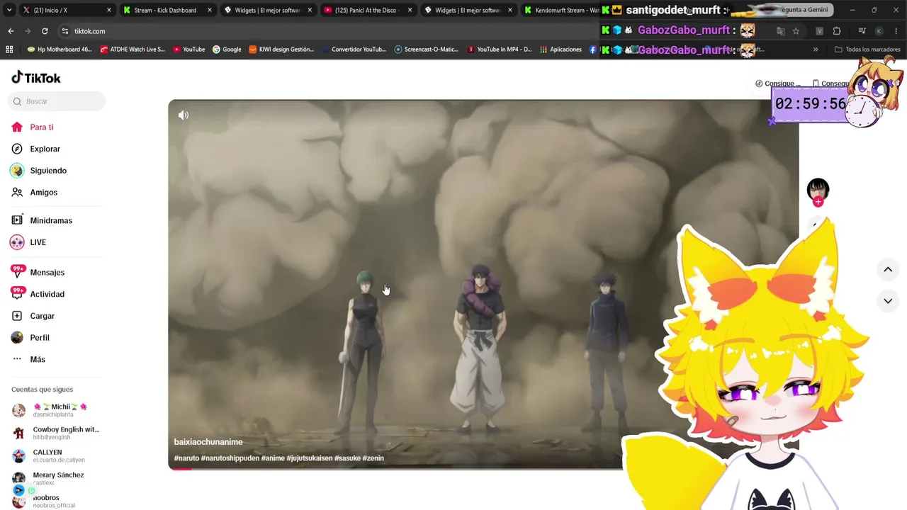
Task: Open the #zenin hashtag
Action: [373, 458]
